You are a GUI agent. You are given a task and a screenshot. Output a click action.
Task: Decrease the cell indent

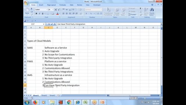(74, 14)
